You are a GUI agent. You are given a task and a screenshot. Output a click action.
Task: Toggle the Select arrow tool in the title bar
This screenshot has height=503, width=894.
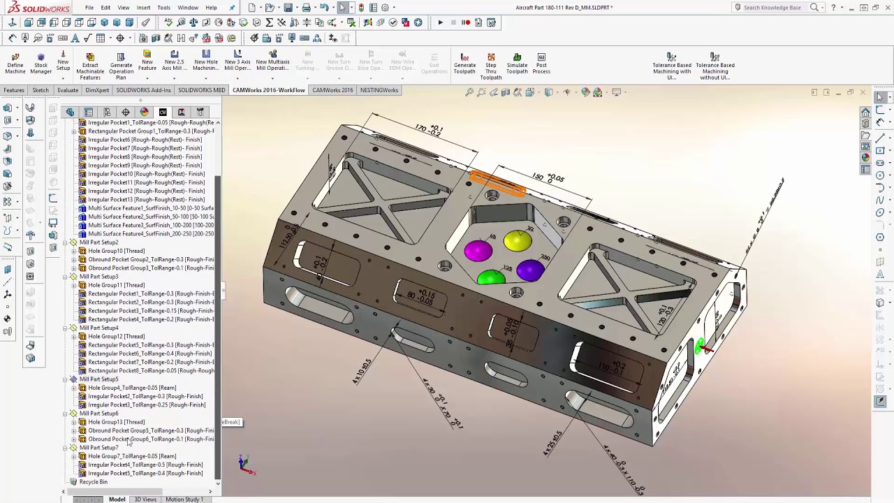pos(342,8)
